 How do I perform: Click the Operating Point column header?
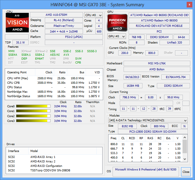[x=20, y=72]
